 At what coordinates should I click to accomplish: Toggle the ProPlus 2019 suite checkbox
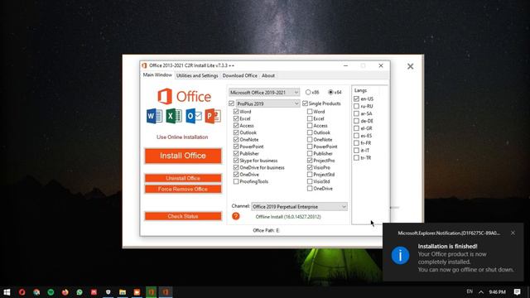tap(232, 103)
